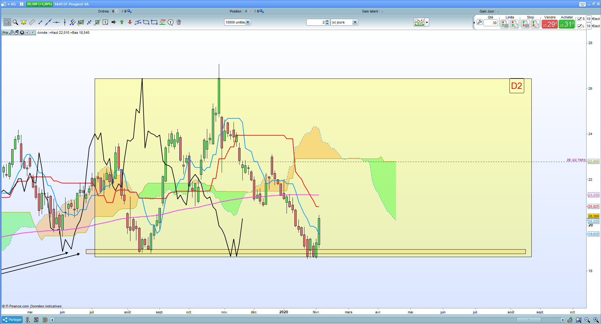This screenshot has width=601, height=324.
Task: Add a green up arrow marker
Action: [x=122, y=22]
